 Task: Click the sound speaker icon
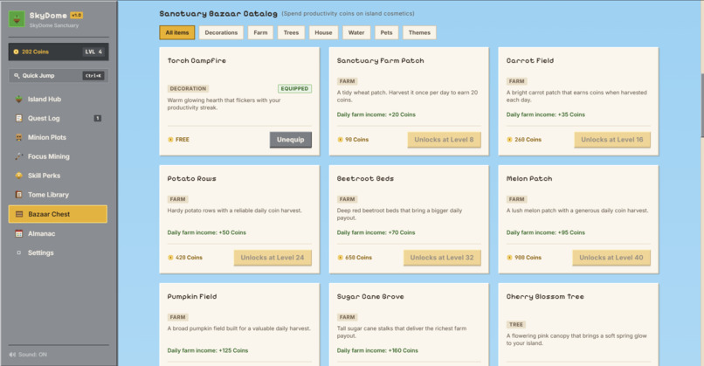12,355
